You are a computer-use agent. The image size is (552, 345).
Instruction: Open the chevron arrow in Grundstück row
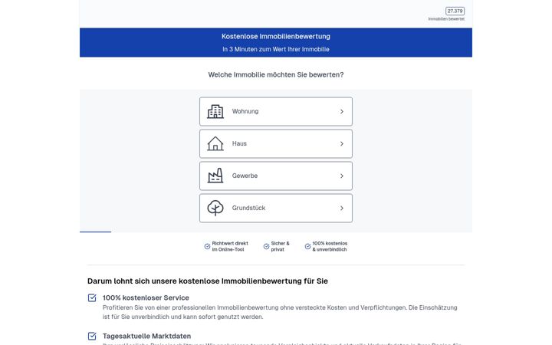click(341, 208)
